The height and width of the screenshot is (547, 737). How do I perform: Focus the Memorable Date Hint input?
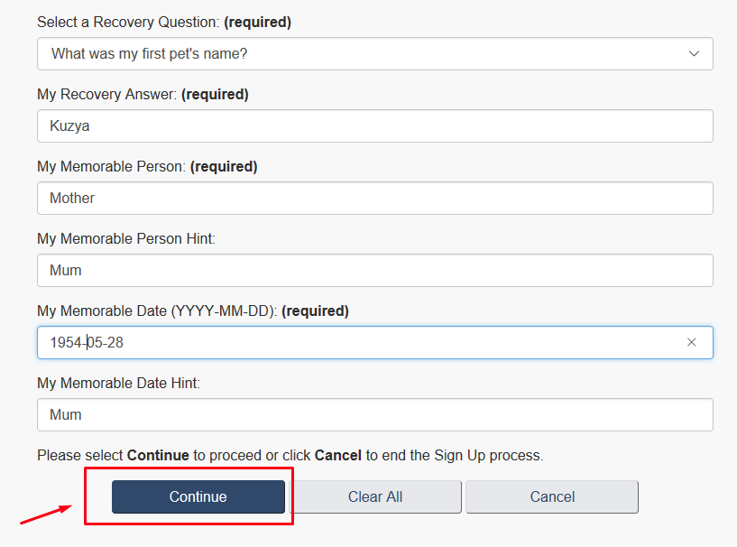(375, 415)
